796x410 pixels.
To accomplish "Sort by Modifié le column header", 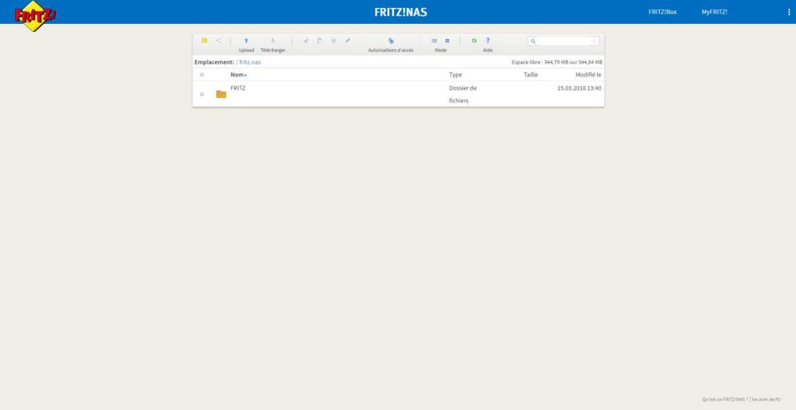I will [588, 74].
